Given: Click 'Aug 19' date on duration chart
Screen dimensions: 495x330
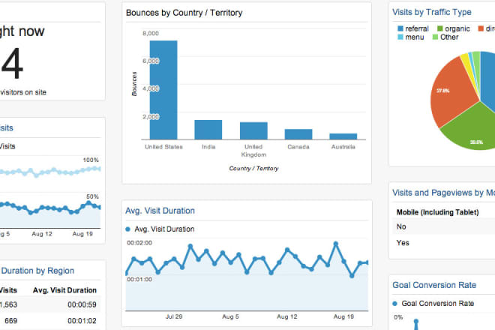Looking at the screenshot, I should (x=343, y=316).
